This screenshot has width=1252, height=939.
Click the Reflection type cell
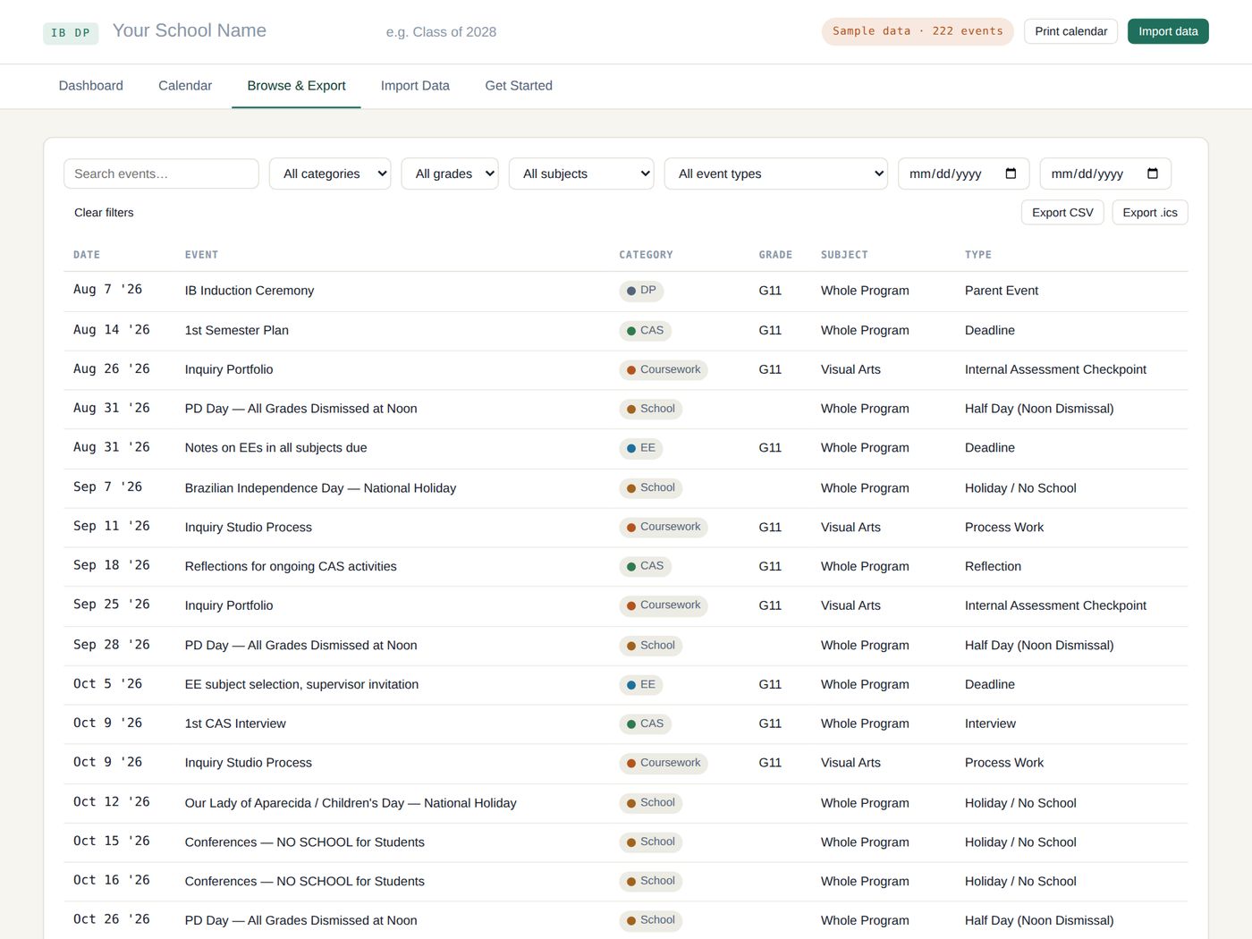click(993, 566)
